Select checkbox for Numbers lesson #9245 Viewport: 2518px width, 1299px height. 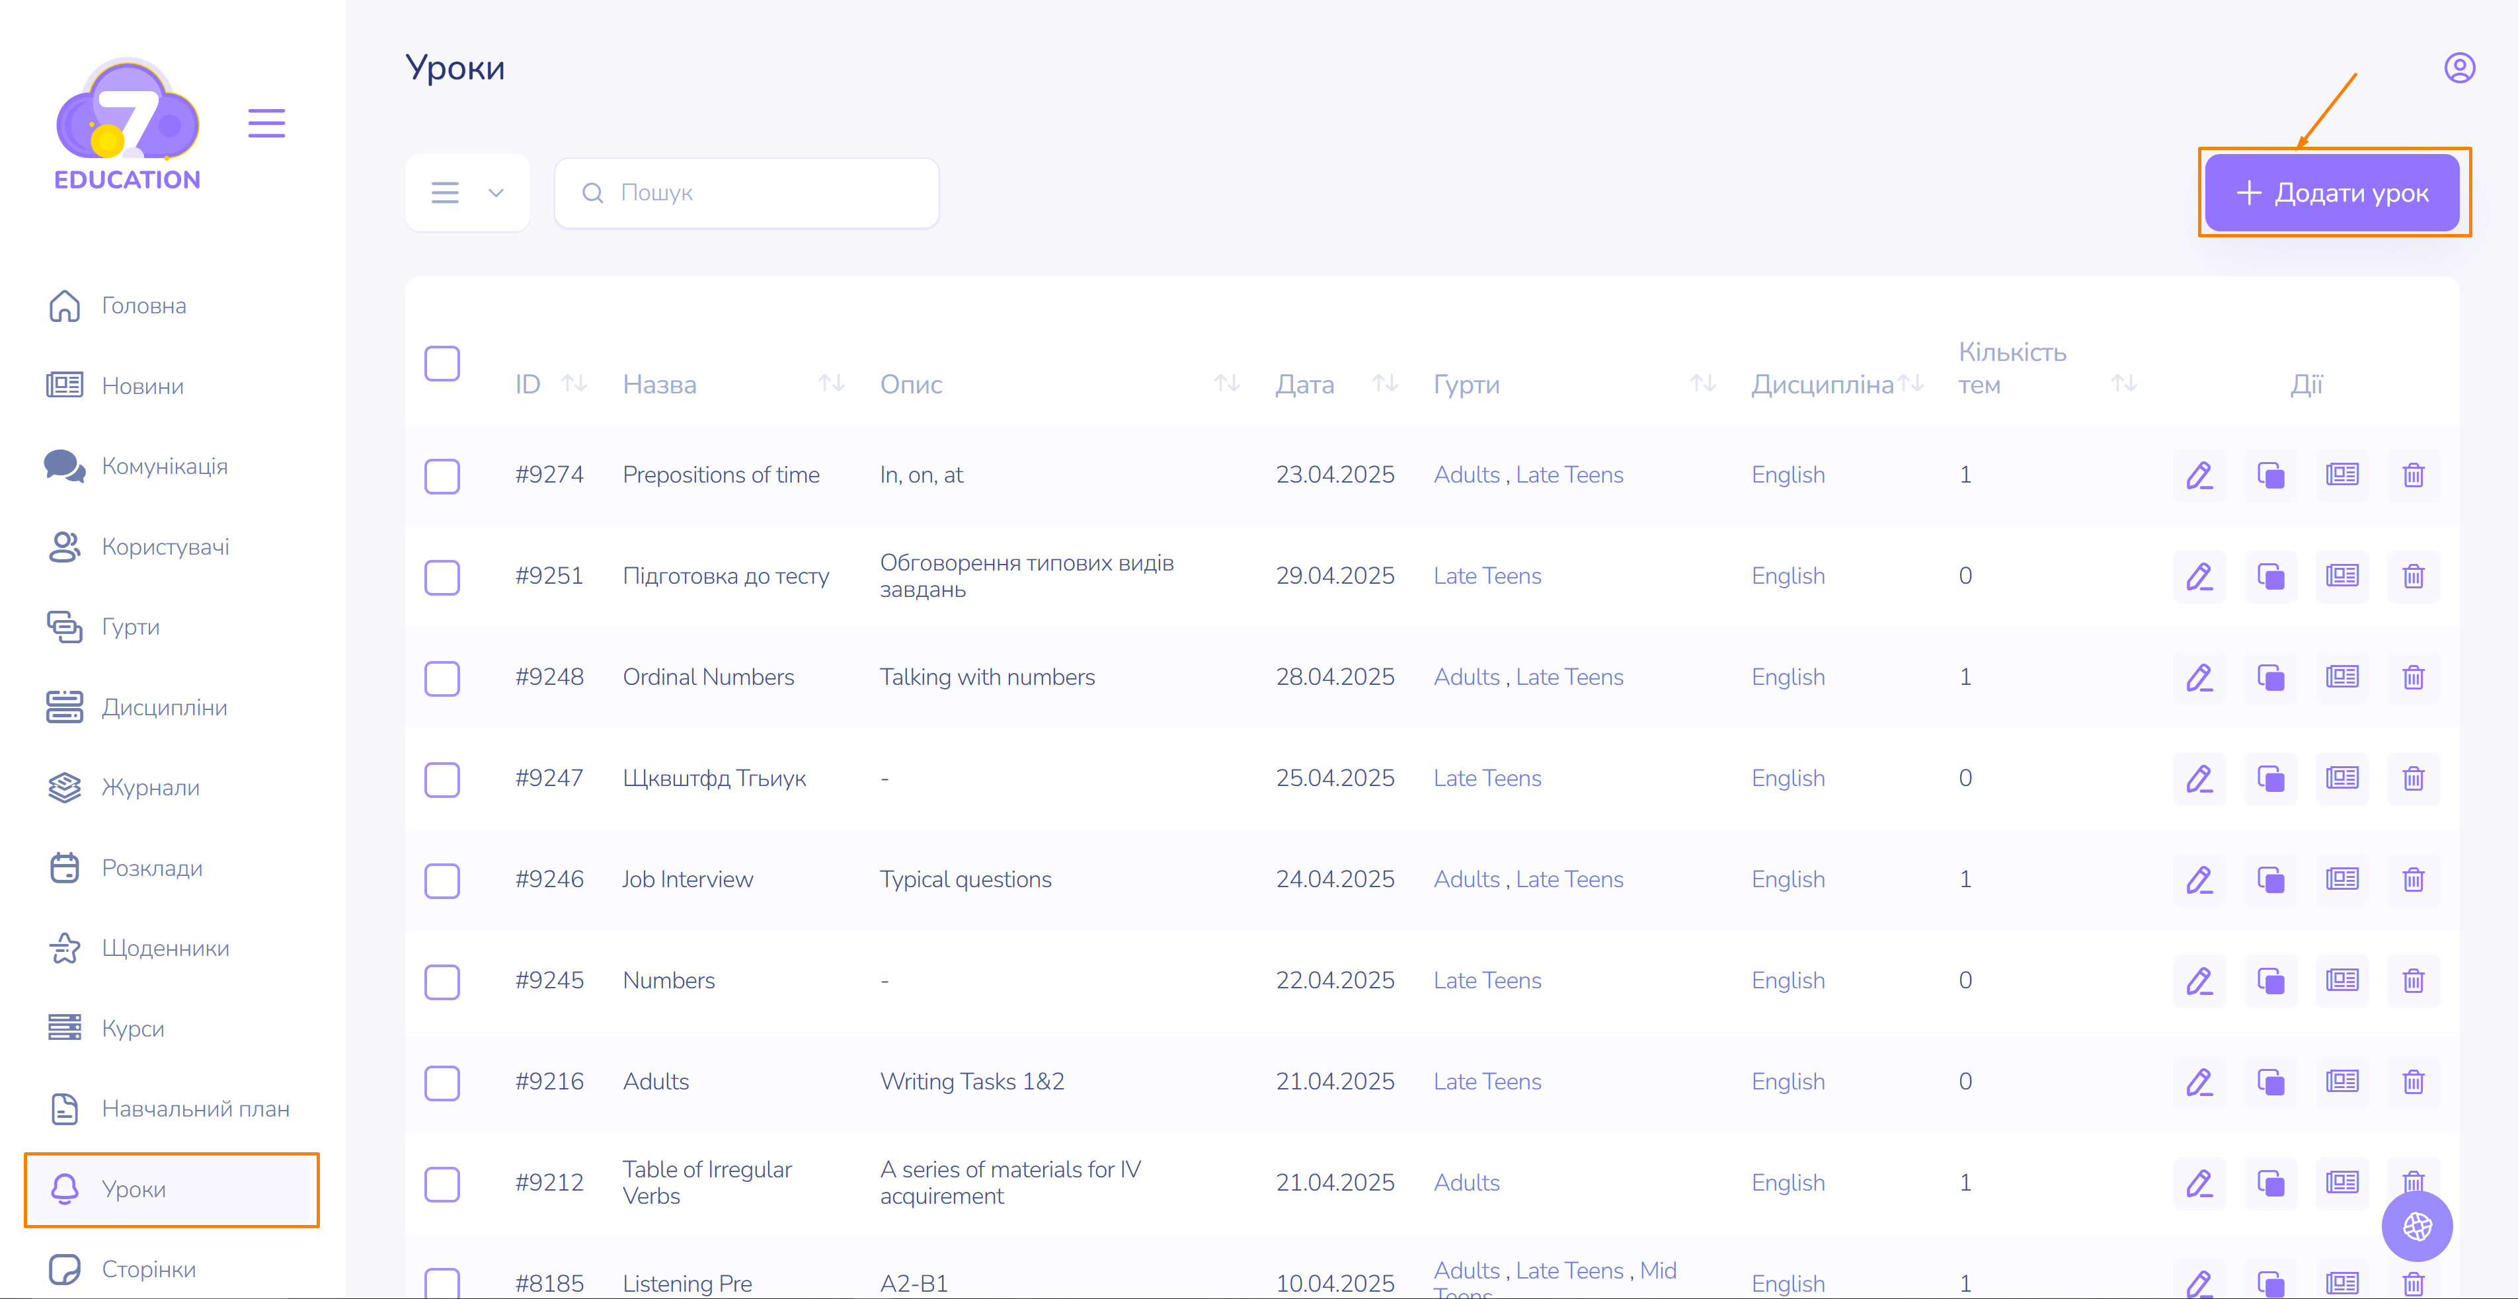click(442, 981)
